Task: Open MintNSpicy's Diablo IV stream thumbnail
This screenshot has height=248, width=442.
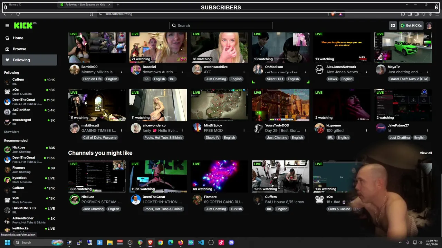Action: 219,105
